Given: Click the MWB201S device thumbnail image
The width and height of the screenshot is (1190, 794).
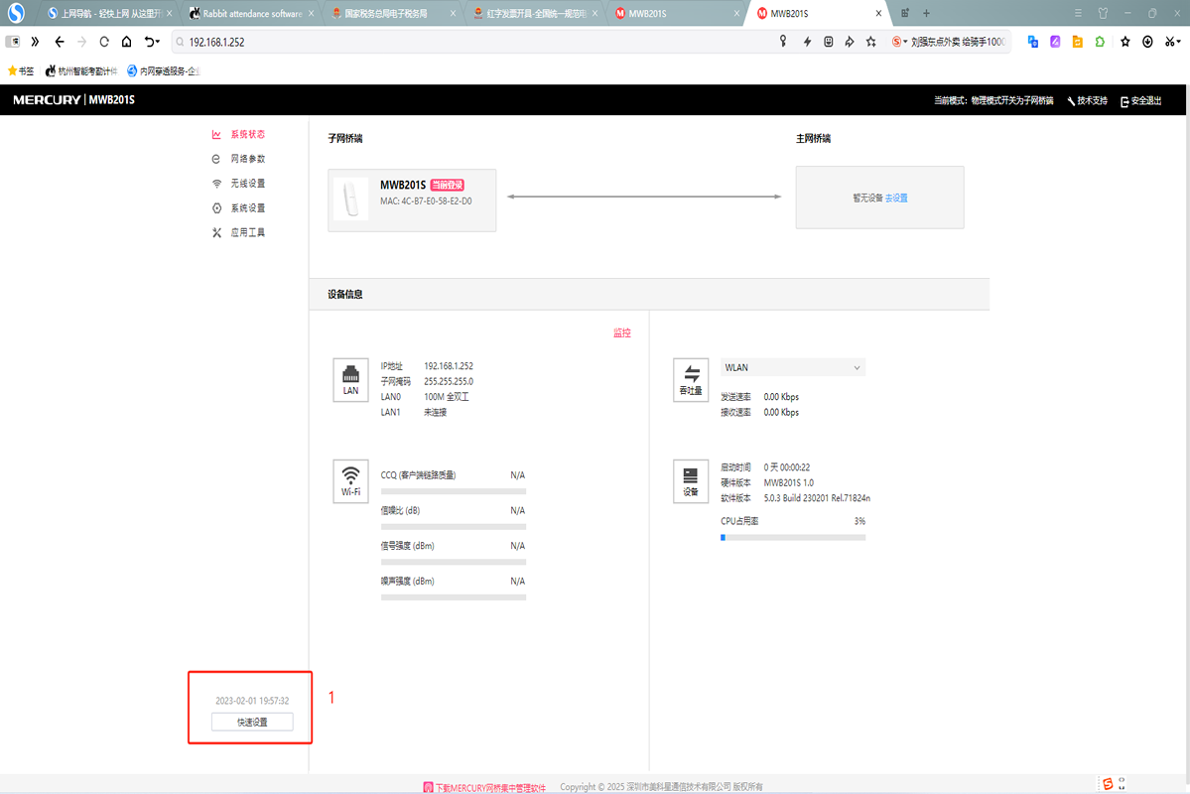Looking at the screenshot, I should point(350,199).
